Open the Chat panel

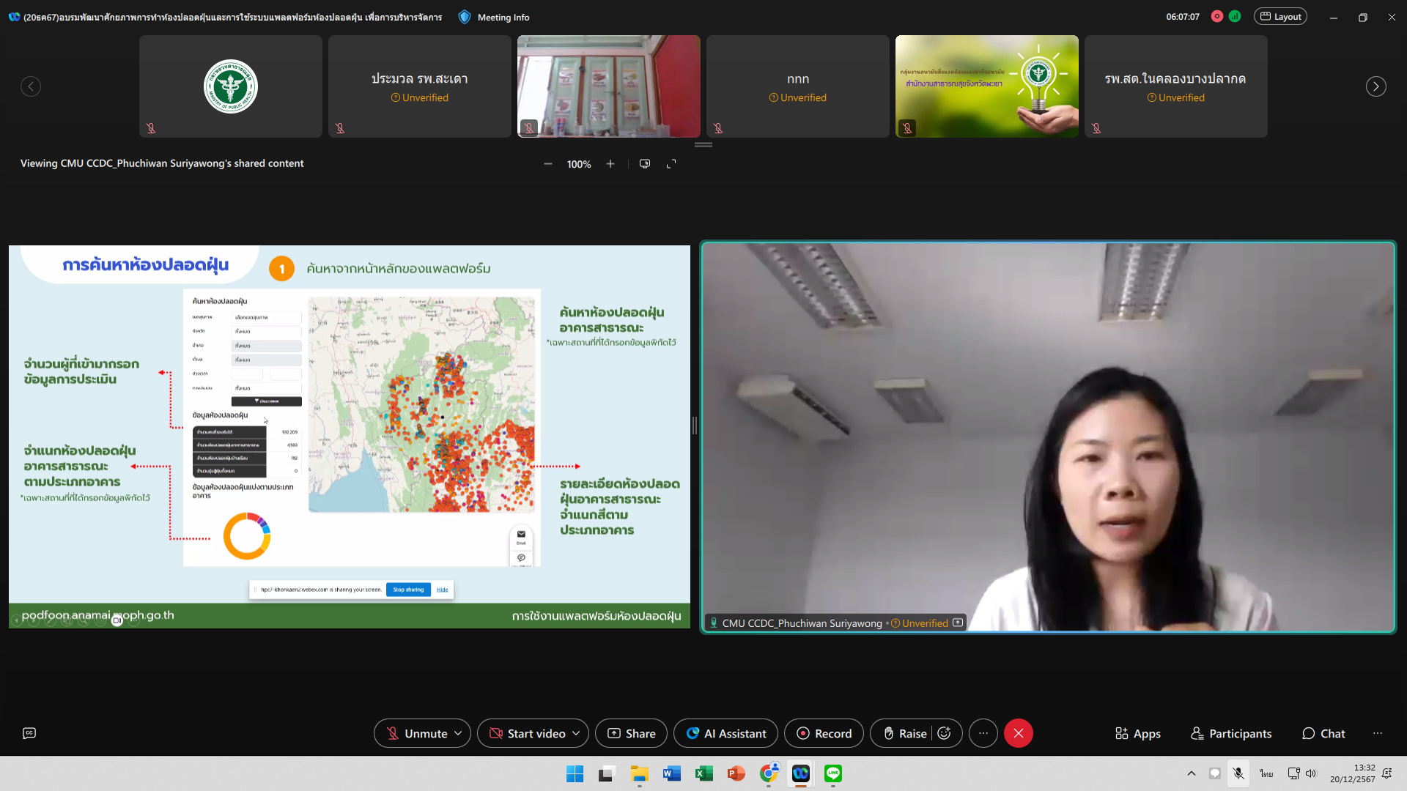(x=1323, y=733)
